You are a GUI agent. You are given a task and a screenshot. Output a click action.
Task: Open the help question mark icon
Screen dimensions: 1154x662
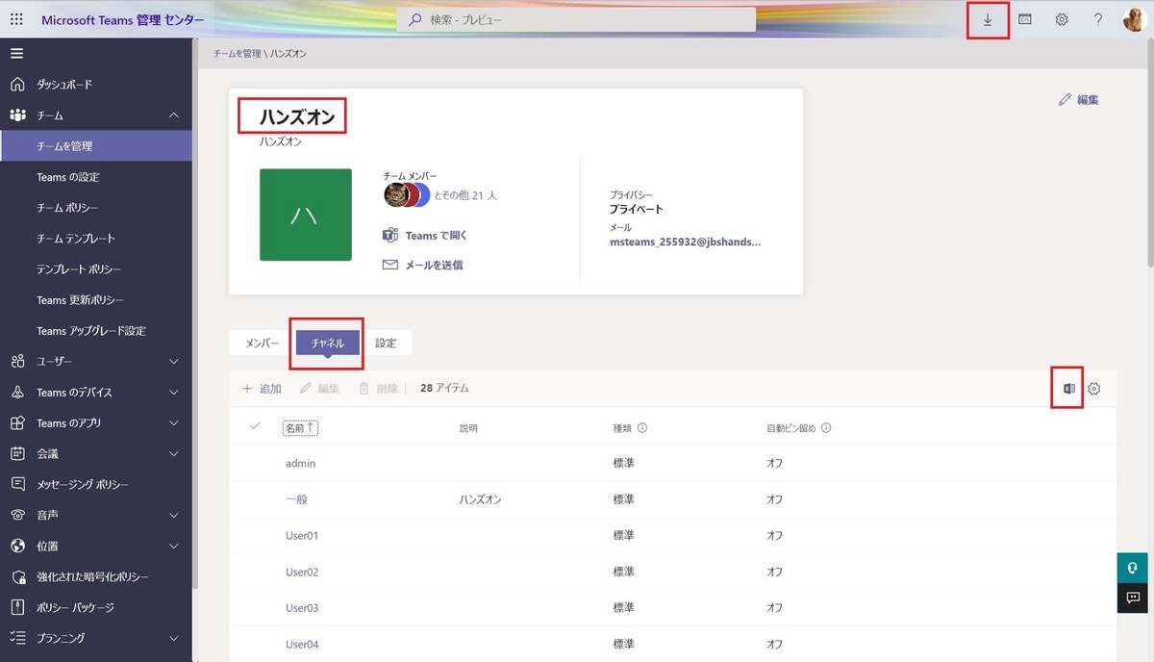pyautogui.click(x=1098, y=19)
